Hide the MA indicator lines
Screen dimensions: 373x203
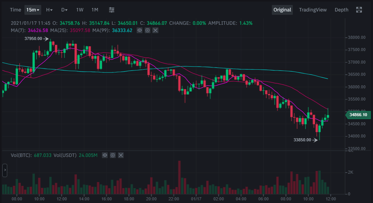point(139,30)
